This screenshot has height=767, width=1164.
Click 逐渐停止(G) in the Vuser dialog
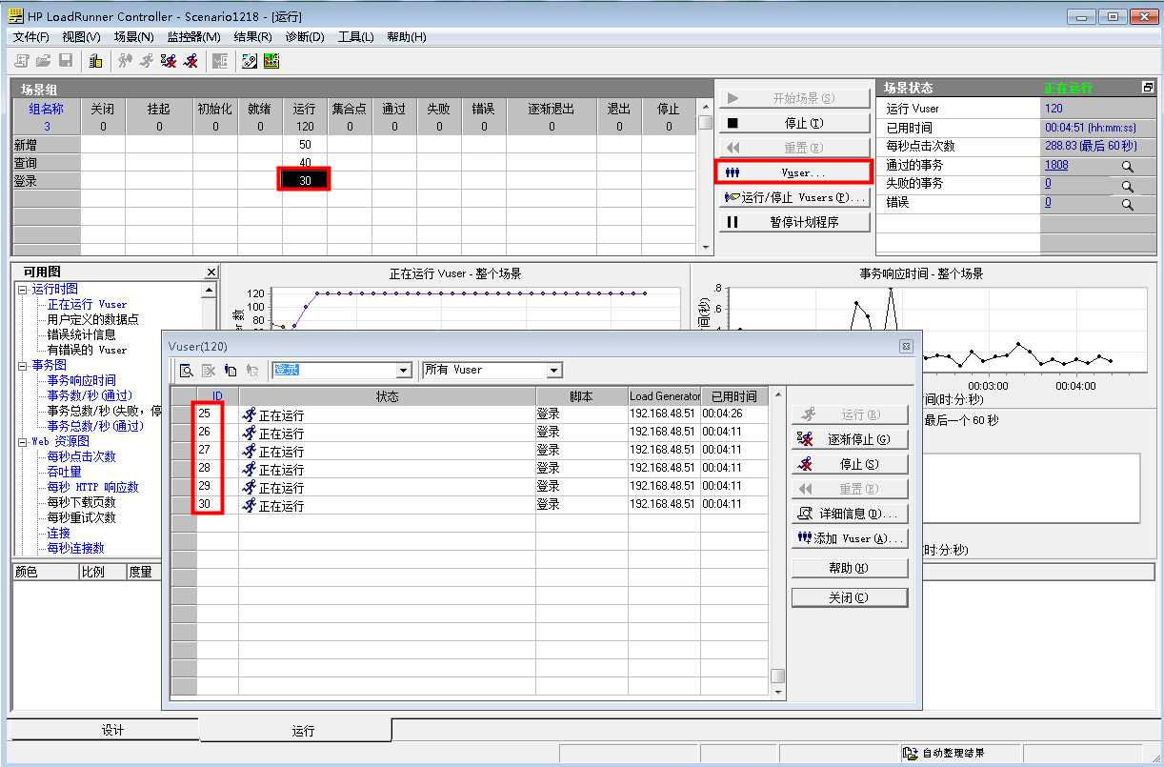click(x=850, y=439)
